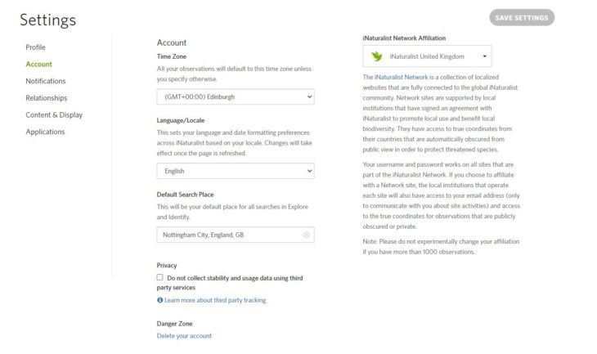The image size is (597, 354).
Task: Select the Account settings section
Action: [38, 64]
